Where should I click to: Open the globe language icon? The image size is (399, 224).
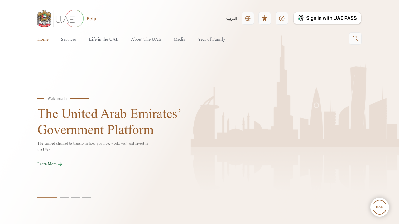click(x=248, y=18)
